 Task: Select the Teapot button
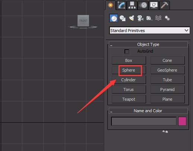tap(129, 99)
